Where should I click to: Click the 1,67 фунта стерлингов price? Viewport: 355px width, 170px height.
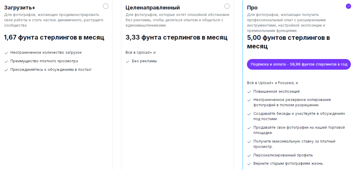(54, 37)
